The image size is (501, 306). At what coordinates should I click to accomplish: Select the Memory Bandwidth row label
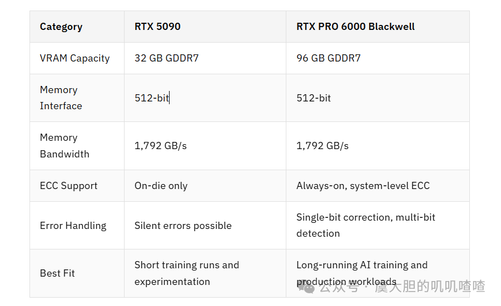click(77, 146)
